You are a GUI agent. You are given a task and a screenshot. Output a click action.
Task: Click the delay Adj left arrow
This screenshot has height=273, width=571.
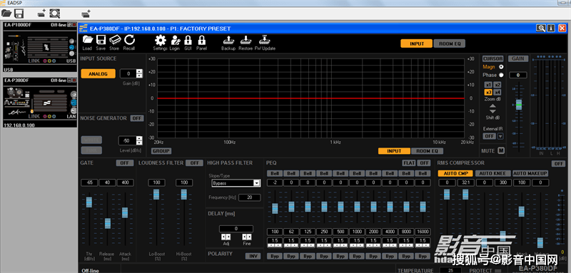(x=223, y=237)
